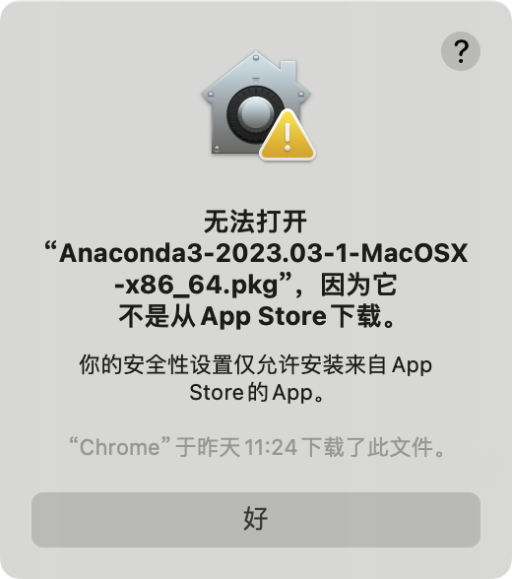Click the safe dial knob in the house icon
Viewport: 512px width, 579px height.
click(x=254, y=112)
